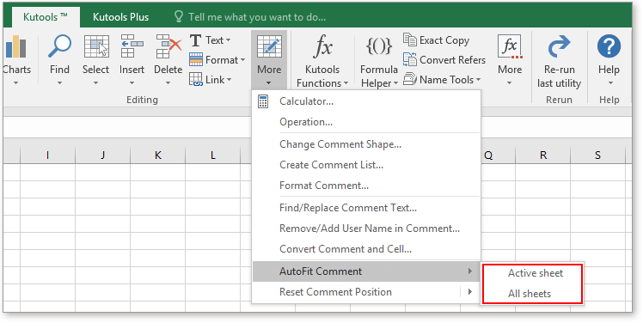
Task: Expand AutoFit Comment submenu arrow
Action: pos(470,271)
